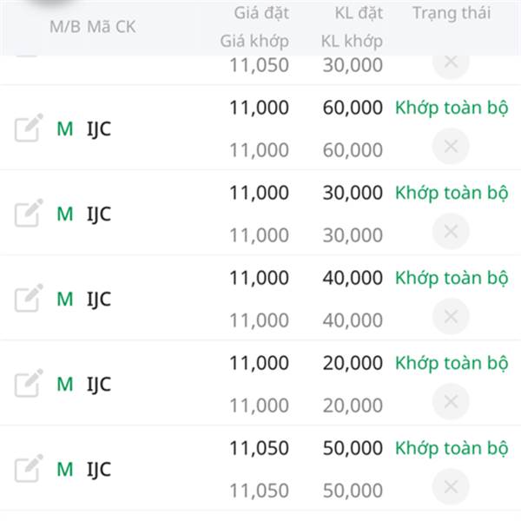Viewport: 521px width, 521px height.
Task: Edit the 20,000 volume IJC order
Action: pyautogui.click(x=28, y=384)
